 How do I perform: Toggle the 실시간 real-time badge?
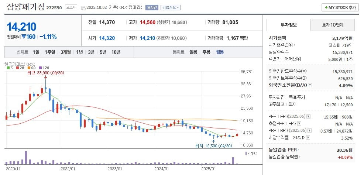152,8
